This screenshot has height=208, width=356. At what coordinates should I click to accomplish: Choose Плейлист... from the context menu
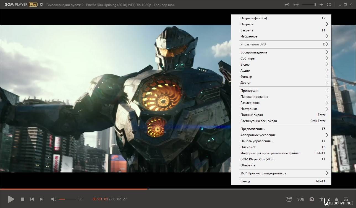tap(249, 147)
